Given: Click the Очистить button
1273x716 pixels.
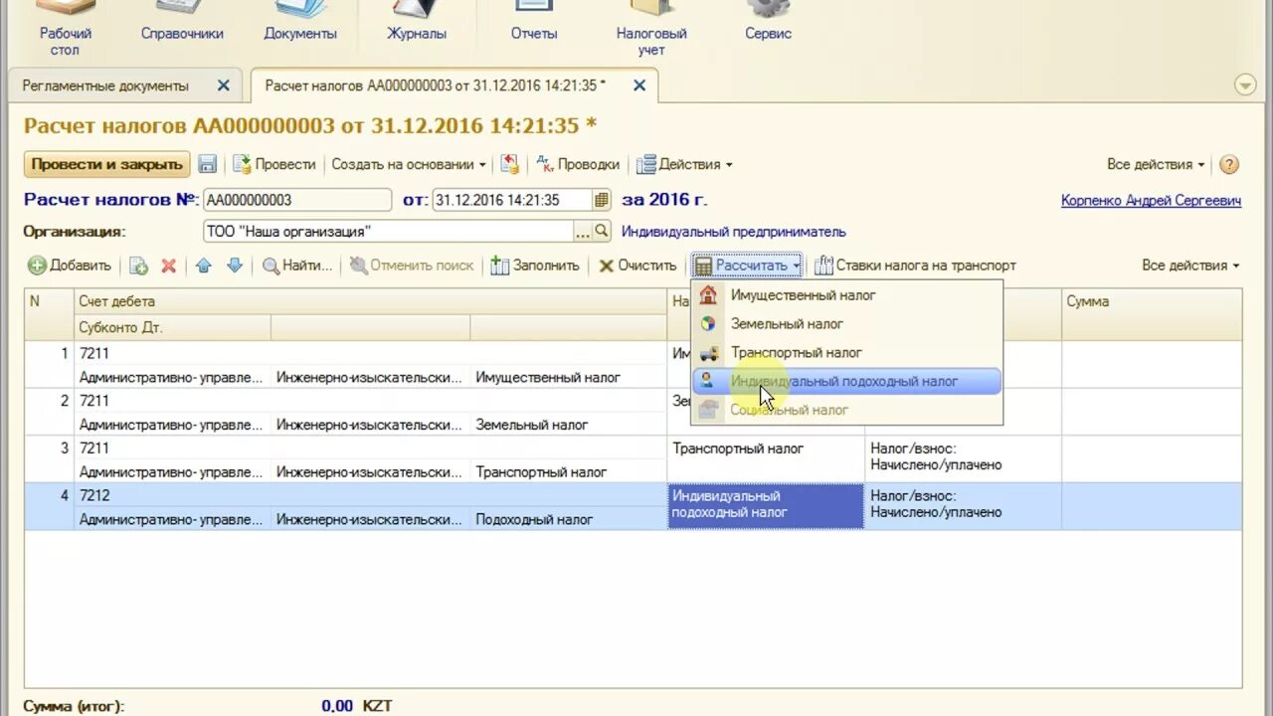Looking at the screenshot, I should coord(637,266).
